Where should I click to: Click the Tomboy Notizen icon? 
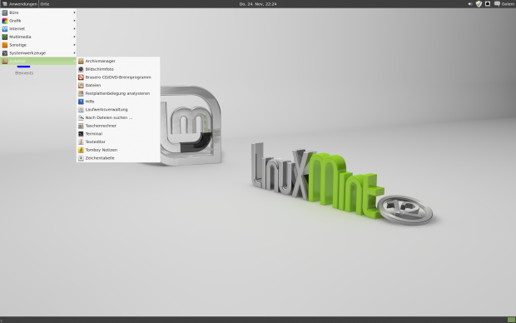coord(81,150)
